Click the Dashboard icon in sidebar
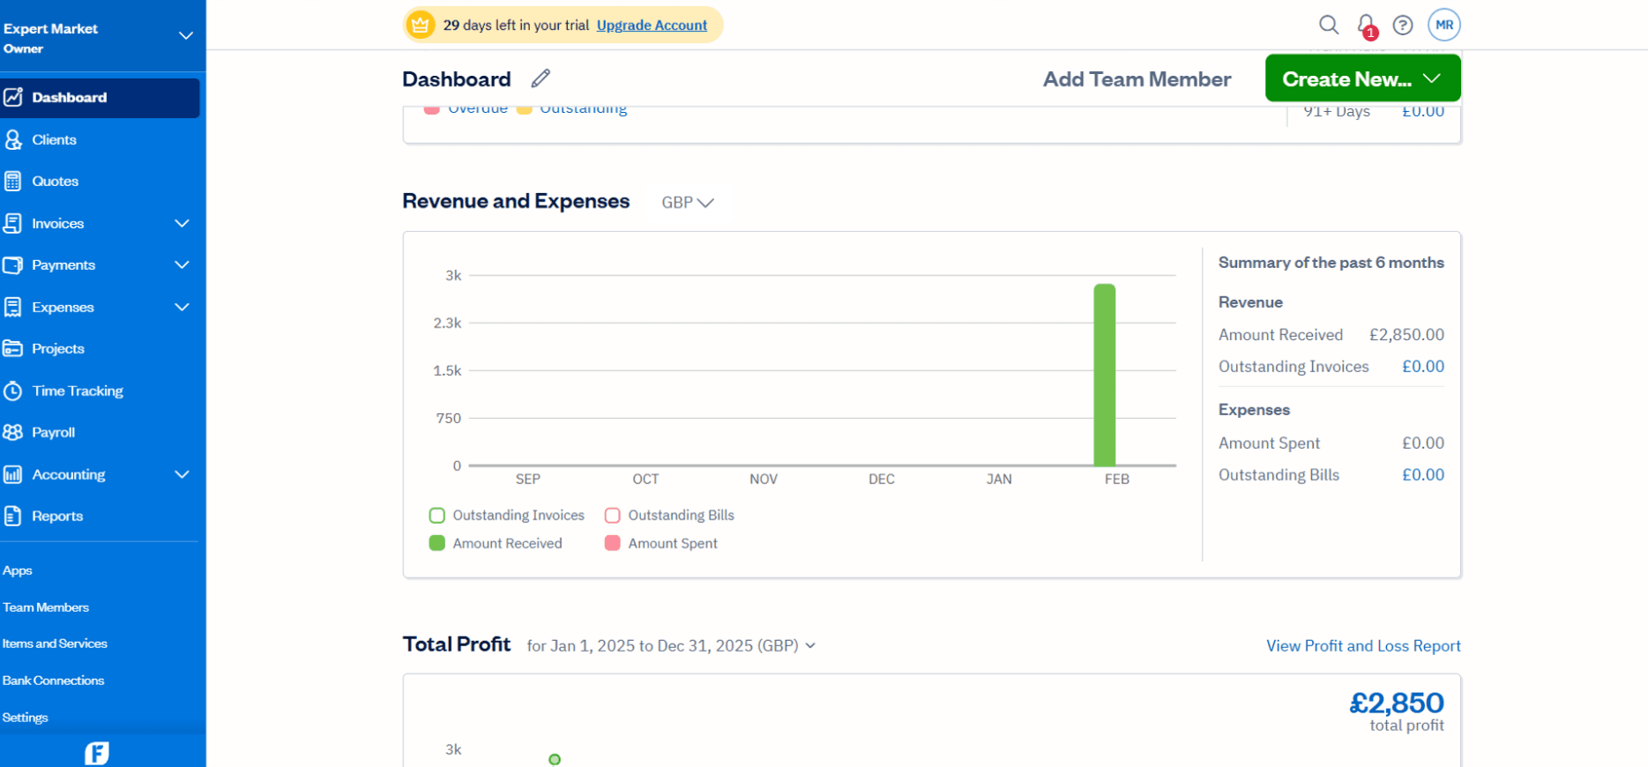Image resolution: width=1648 pixels, height=767 pixels. coord(13,97)
